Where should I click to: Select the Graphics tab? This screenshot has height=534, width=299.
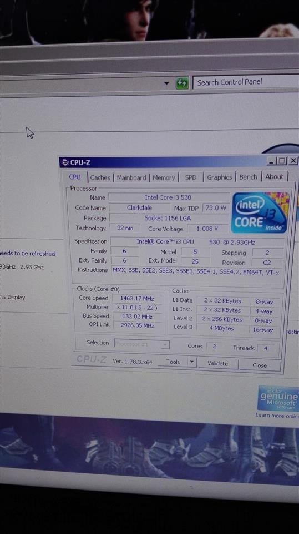(220, 177)
